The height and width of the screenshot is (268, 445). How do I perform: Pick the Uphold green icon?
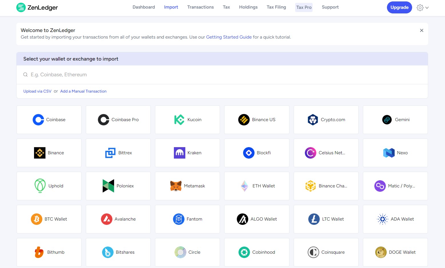(40, 186)
